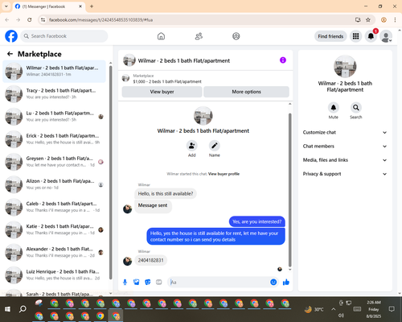Click the Messenger | Facebook browser tab
This screenshot has width=402, height=322.
pos(49,6)
